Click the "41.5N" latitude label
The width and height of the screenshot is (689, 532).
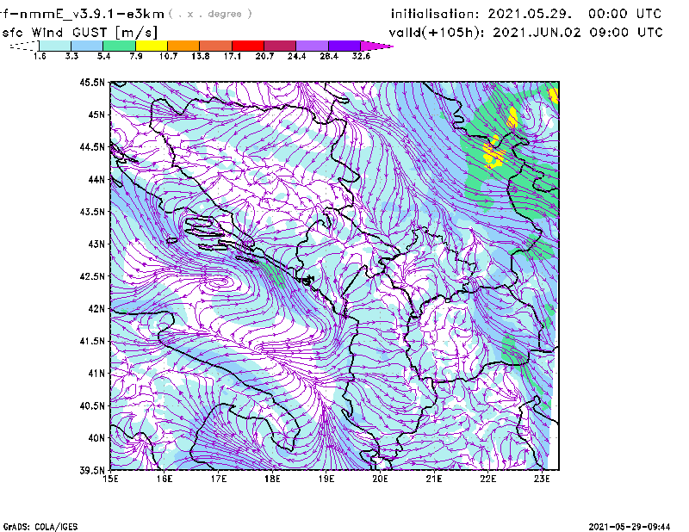(92, 341)
